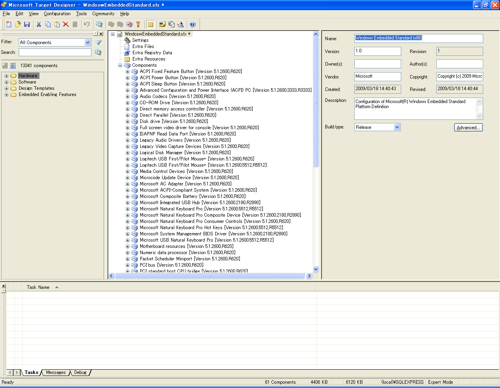Save the WindoswEmbeddedStandard.slx configuration
Image resolution: width=500 pixels, height=388 pixels.
click(x=27, y=24)
